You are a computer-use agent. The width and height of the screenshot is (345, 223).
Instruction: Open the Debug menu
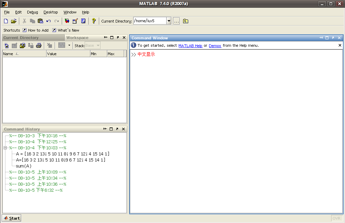click(x=32, y=12)
